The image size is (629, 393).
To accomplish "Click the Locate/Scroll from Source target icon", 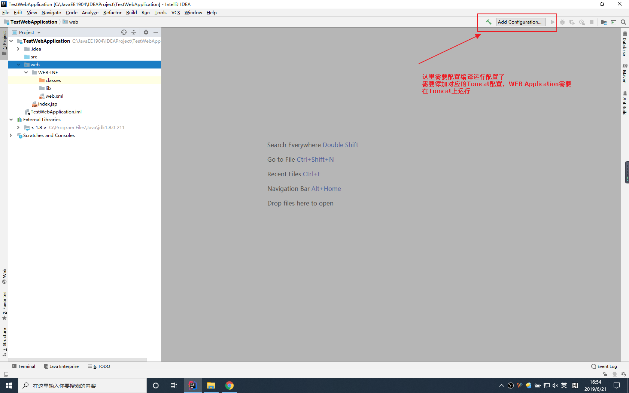I will pyautogui.click(x=124, y=32).
